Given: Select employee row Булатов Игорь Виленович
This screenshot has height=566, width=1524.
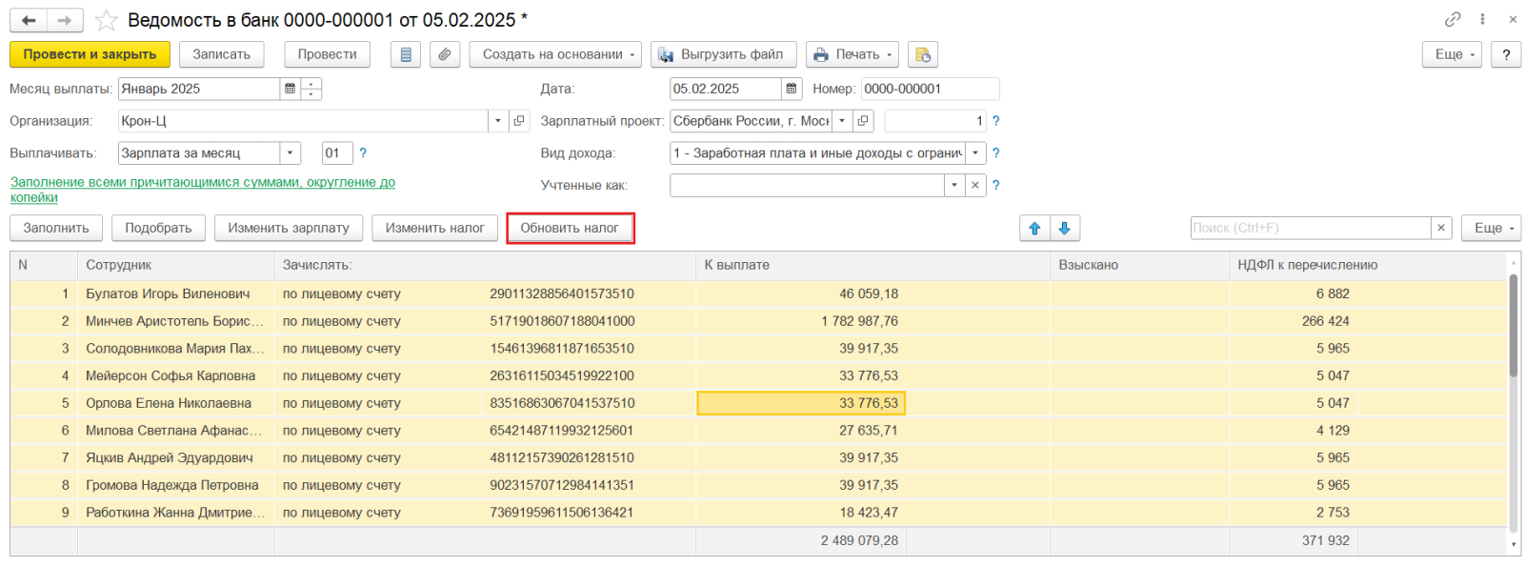Looking at the screenshot, I should [x=168, y=293].
